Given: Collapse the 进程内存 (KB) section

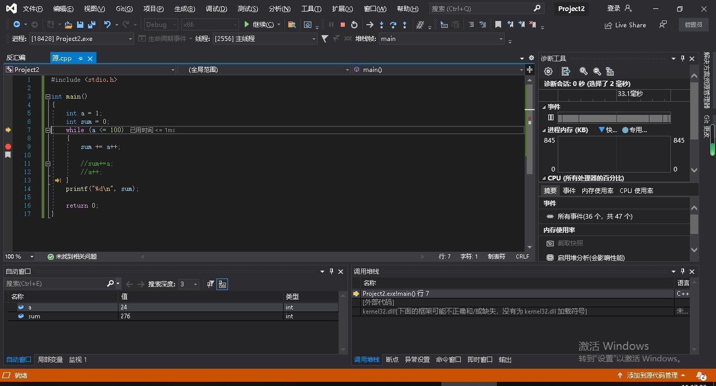Looking at the screenshot, I should click(544, 130).
